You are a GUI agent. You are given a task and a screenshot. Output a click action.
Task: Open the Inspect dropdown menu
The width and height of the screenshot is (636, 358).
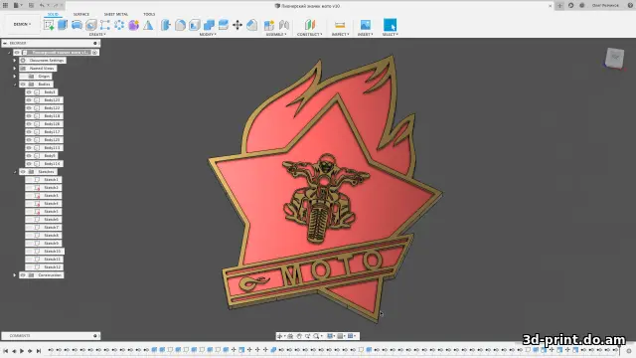tap(340, 35)
